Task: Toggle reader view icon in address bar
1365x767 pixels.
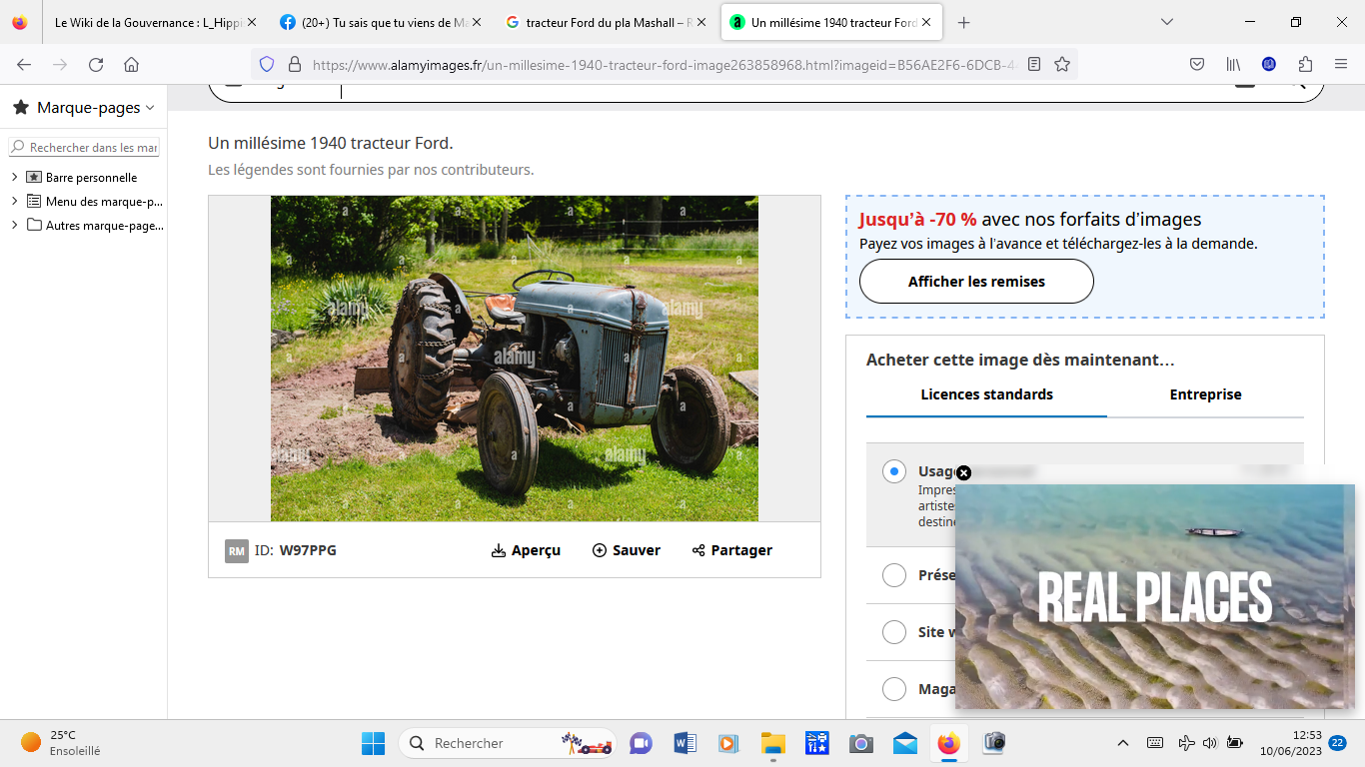Action: pos(1034,64)
